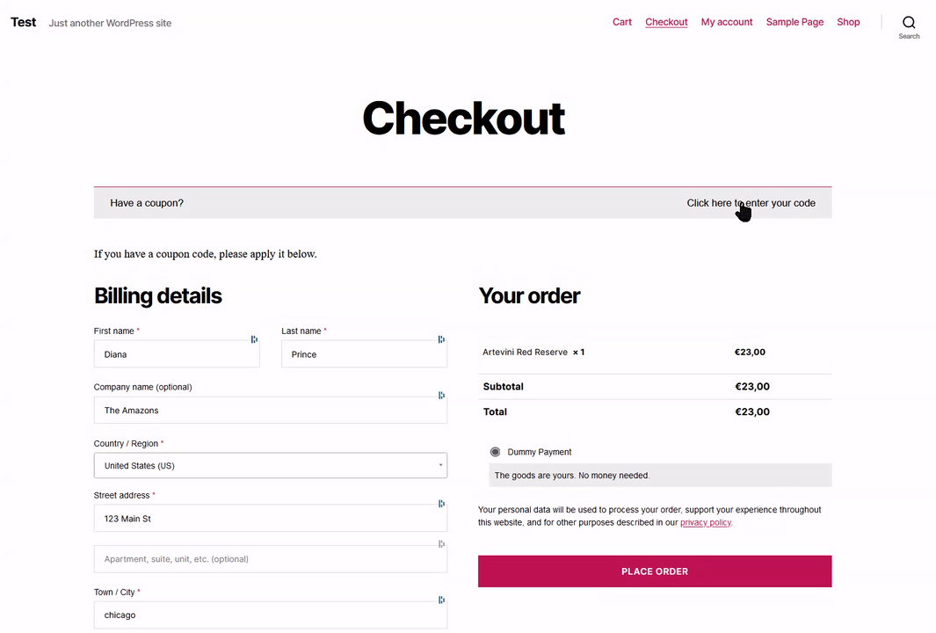Click the Test site logo
This screenshot has width=936, height=633.
[x=23, y=22]
